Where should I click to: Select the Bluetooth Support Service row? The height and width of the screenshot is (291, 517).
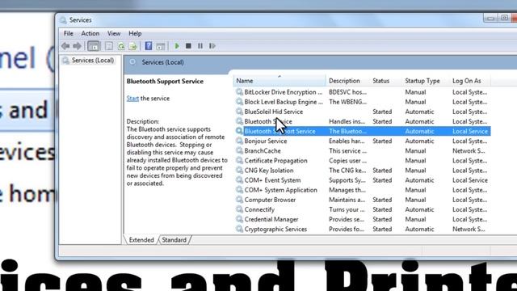tap(362, 131)
